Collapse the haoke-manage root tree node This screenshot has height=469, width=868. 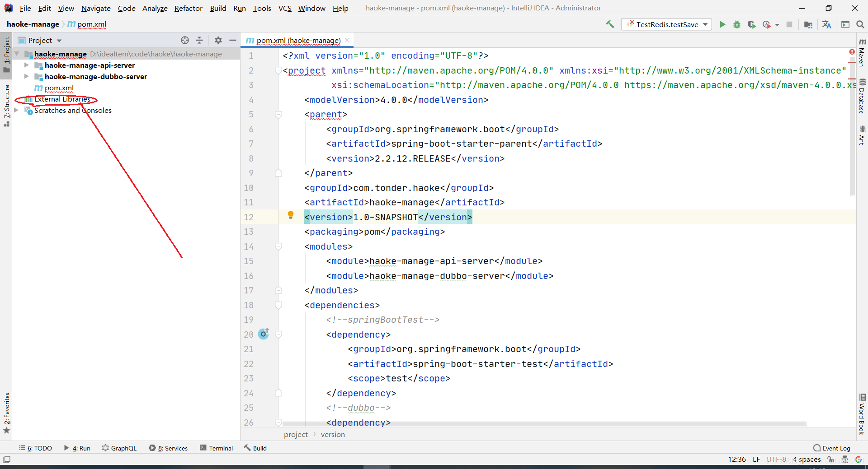pos(17,54)
